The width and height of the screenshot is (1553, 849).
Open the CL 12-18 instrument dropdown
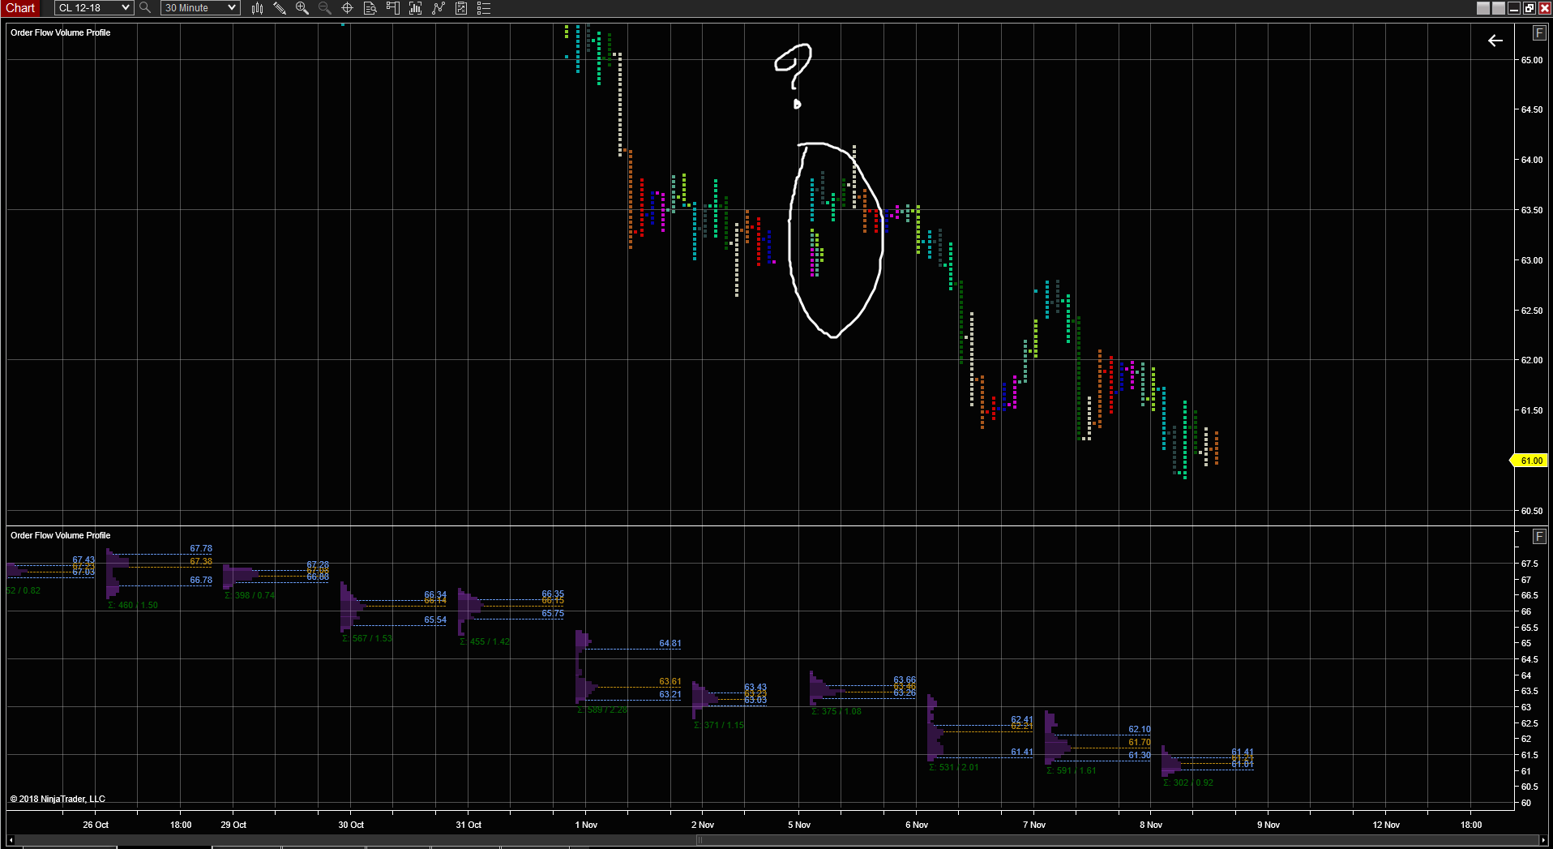94,8
